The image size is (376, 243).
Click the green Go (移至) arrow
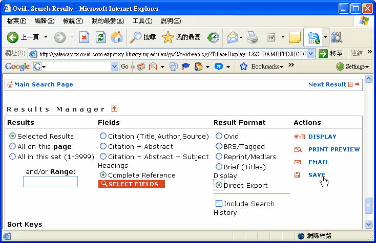[x=323, y=54]
